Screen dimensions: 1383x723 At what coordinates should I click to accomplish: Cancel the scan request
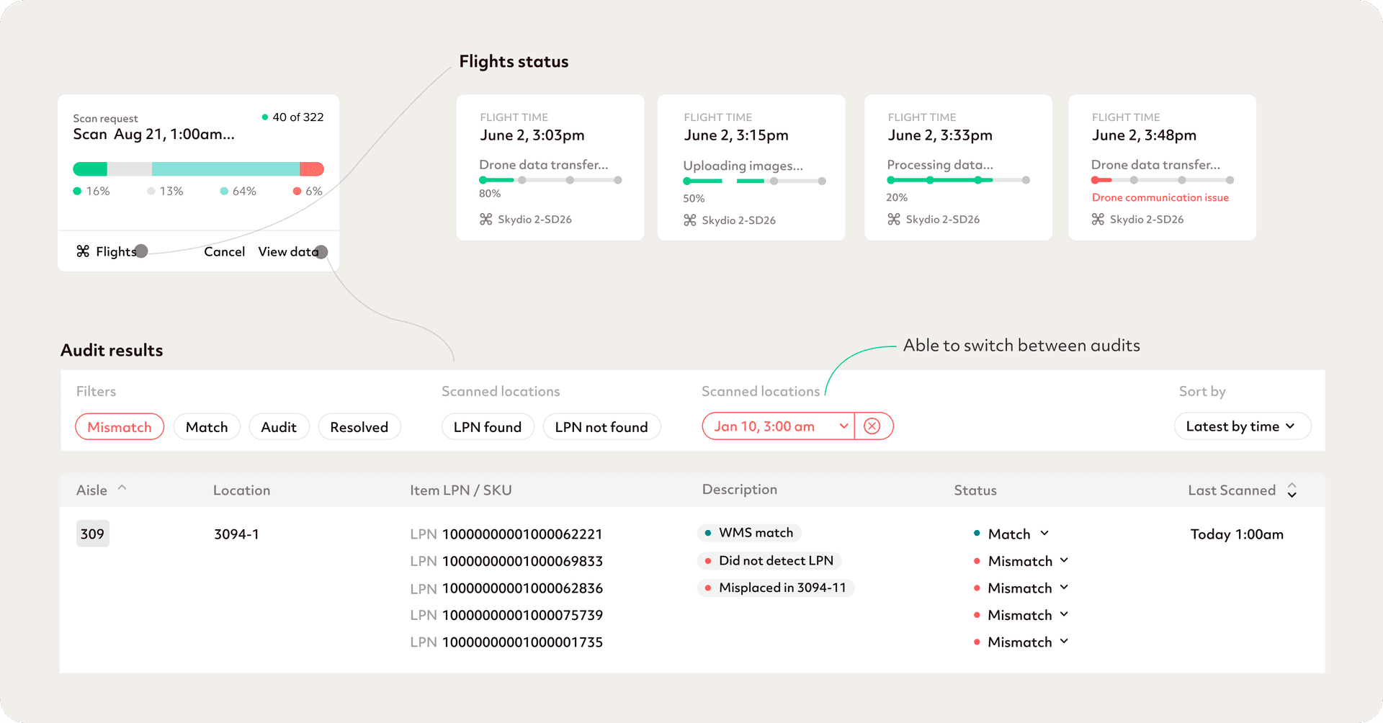point(224,251)
